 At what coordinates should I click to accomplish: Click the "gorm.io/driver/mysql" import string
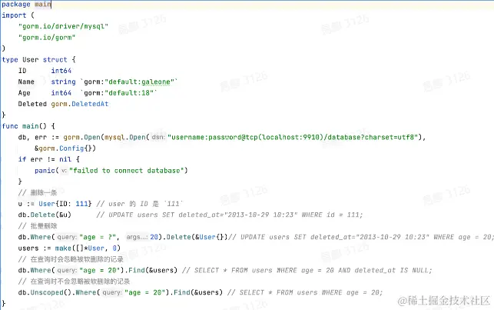click(63, 26)
